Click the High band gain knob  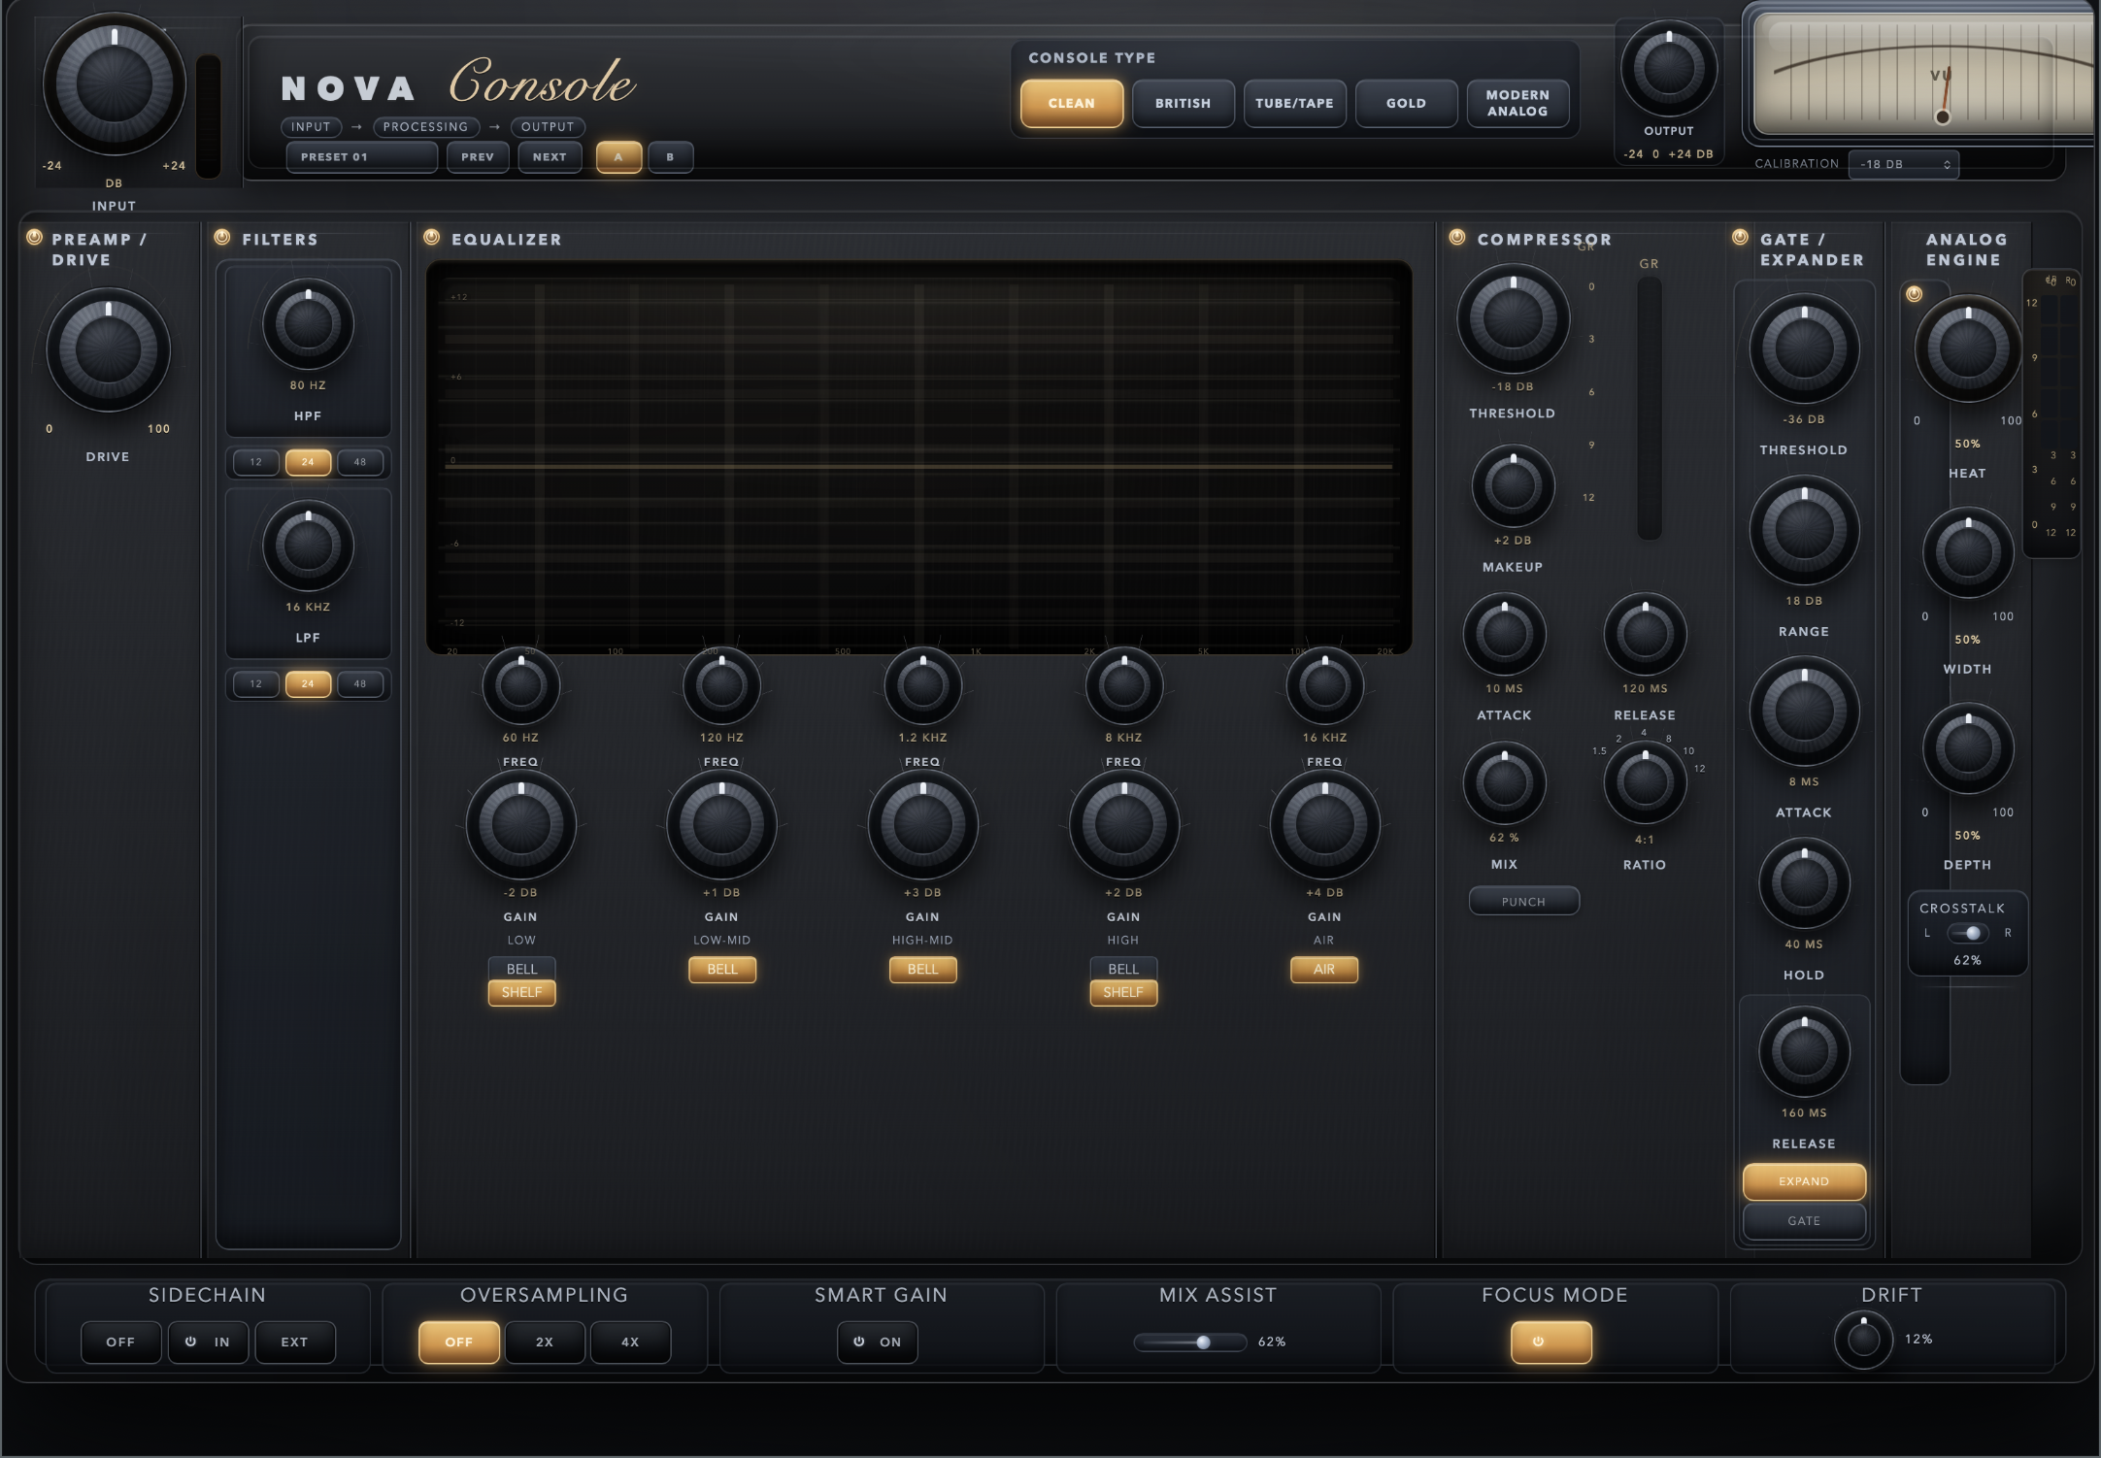coord(1123,825)
